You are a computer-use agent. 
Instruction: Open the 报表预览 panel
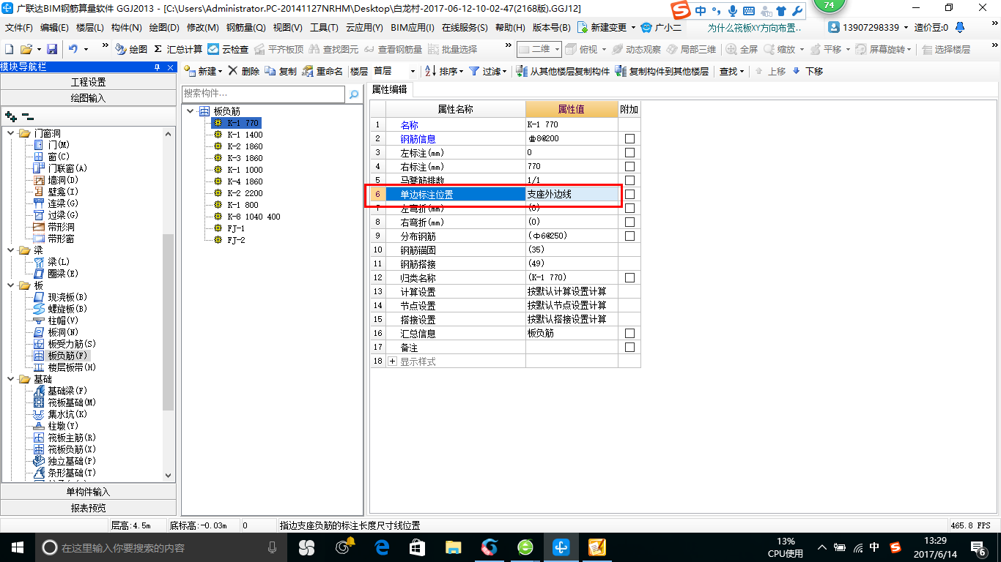(88, 508)
